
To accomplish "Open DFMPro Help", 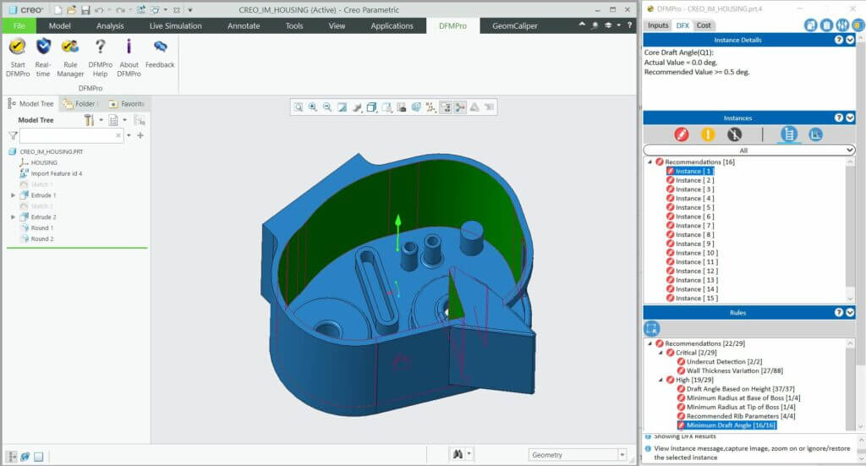I will coord(100,58).
